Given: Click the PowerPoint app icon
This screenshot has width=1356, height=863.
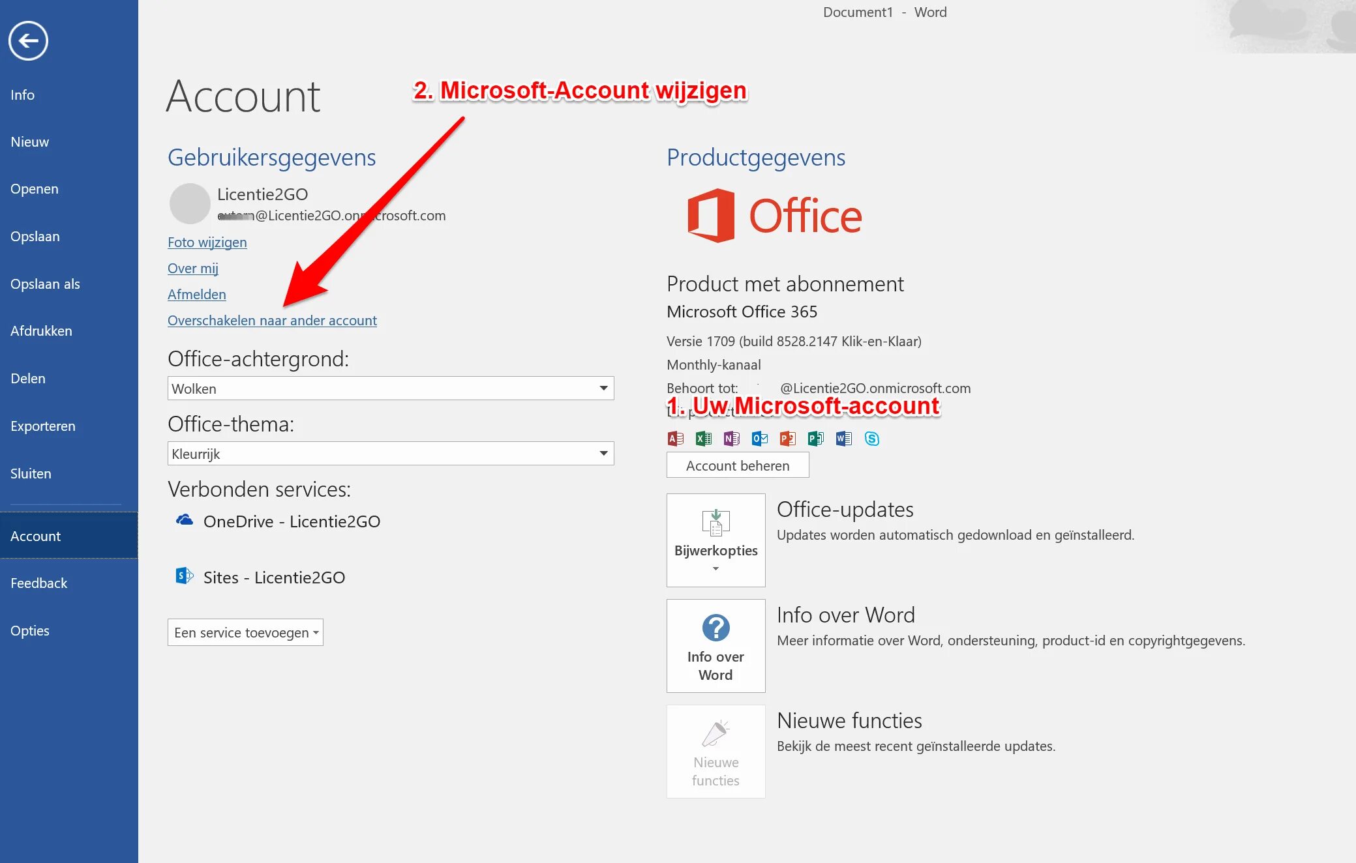Looking at the screenshot, I should click(x=787, y=439).
